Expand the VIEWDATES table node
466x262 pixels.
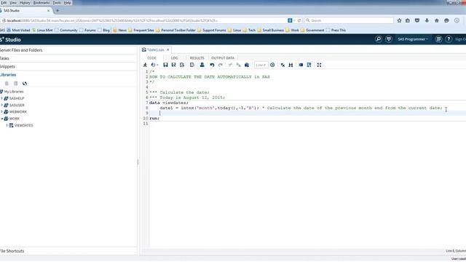(x=7, y=125)
